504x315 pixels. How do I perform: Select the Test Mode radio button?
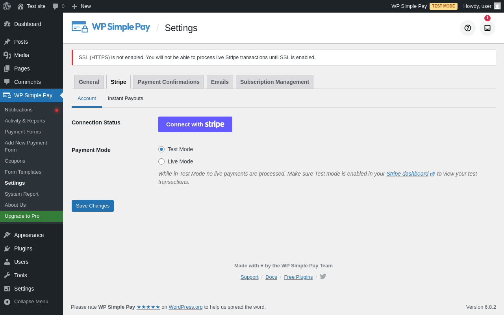[x=161, y=149]
